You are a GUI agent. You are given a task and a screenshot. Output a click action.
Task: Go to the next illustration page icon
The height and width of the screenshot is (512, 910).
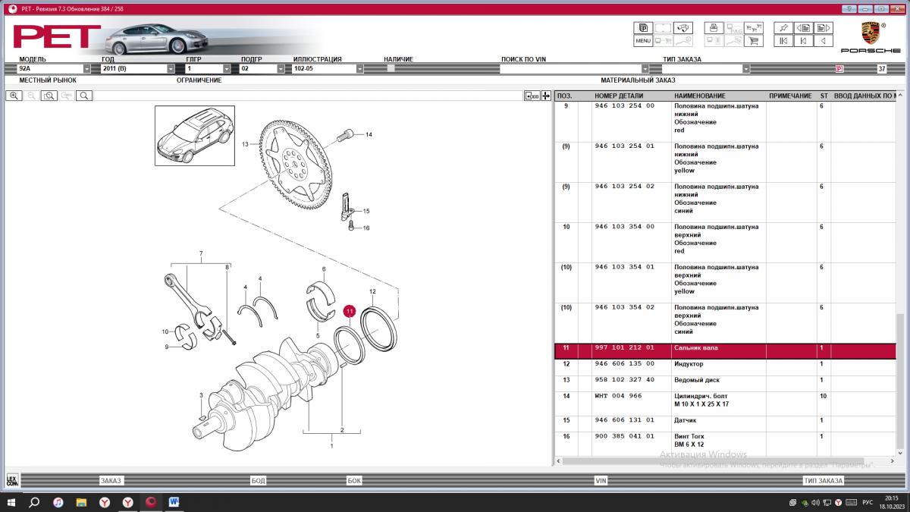click(821, 28)
